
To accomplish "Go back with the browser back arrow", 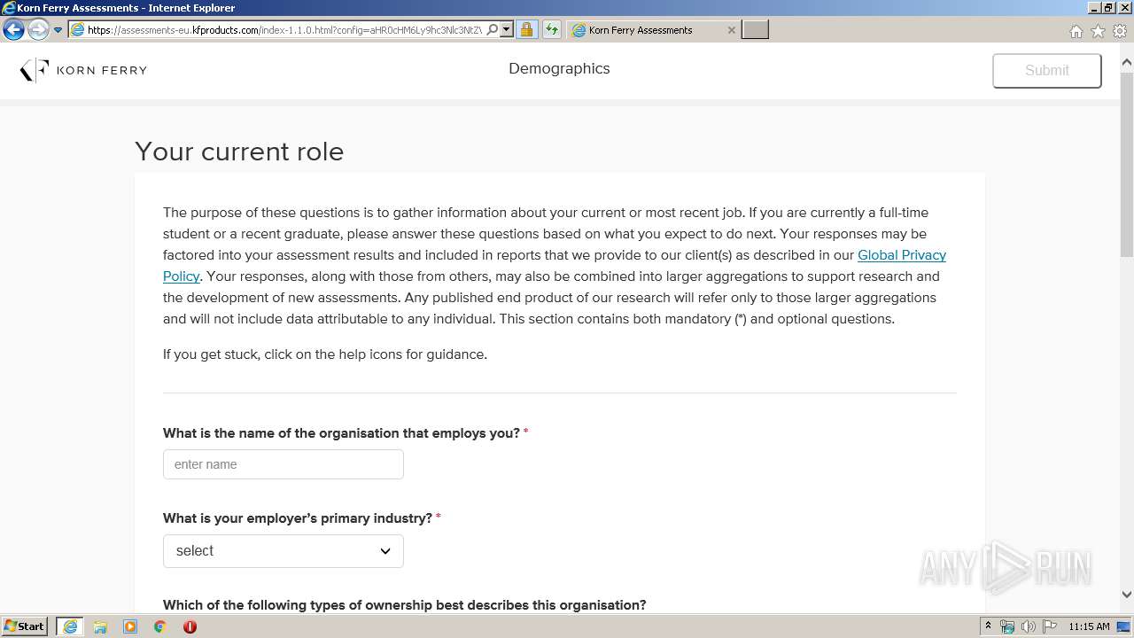I will pyautogui.click(x=13, y=30).
